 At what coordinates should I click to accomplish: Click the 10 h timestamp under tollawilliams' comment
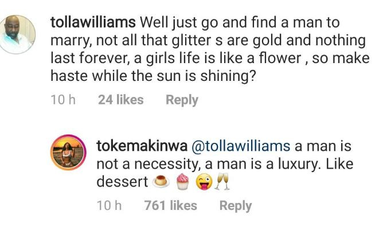click(63, 100)
